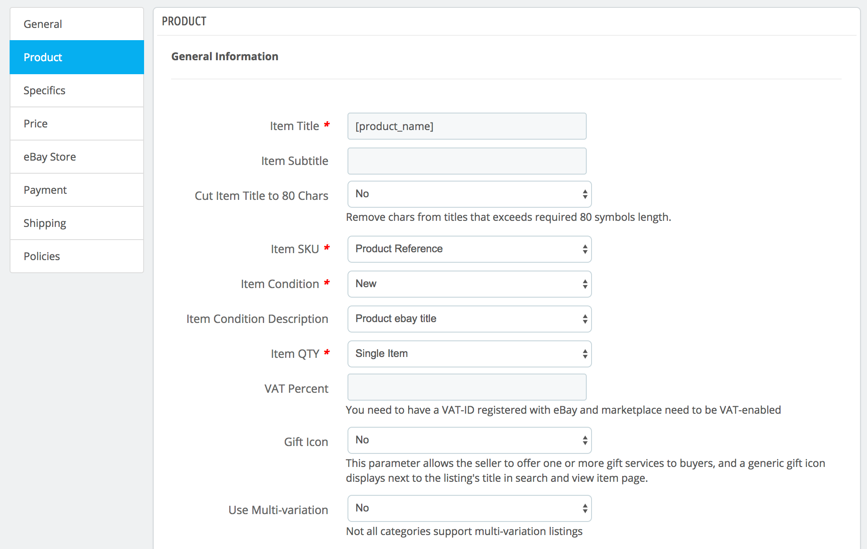
Task: Open the Item SKU dropdown
Action: [469, 249]
